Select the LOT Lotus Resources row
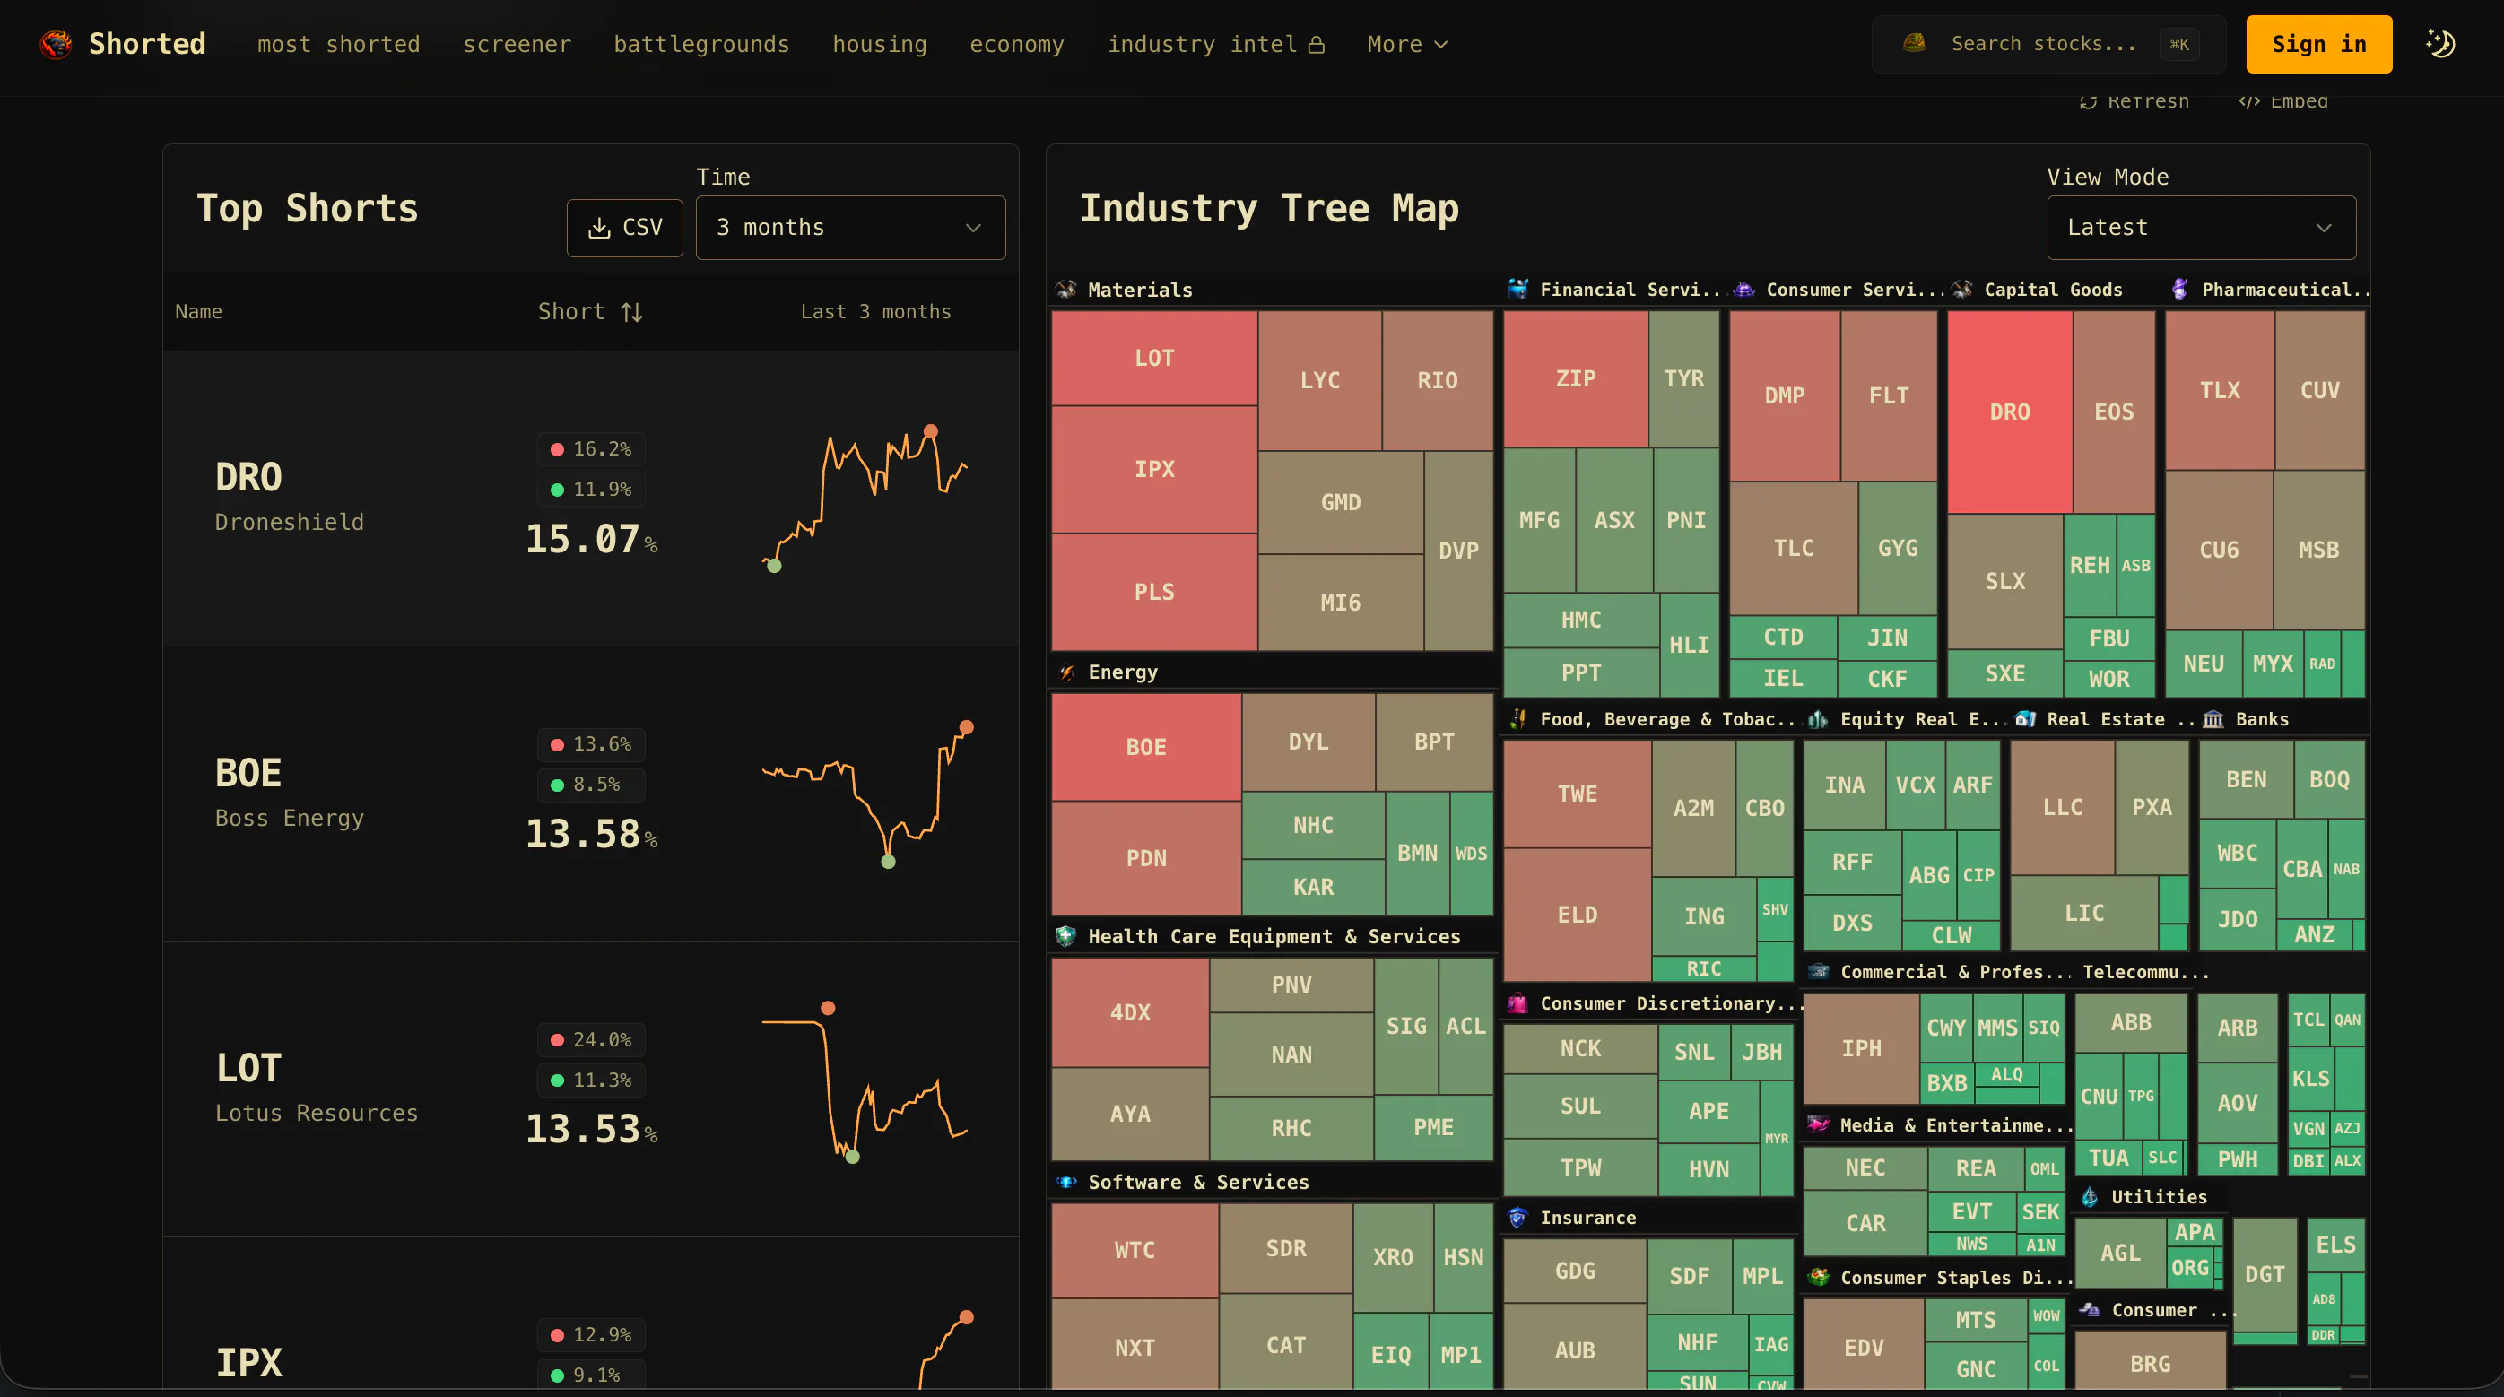 tap(591, 1089)
